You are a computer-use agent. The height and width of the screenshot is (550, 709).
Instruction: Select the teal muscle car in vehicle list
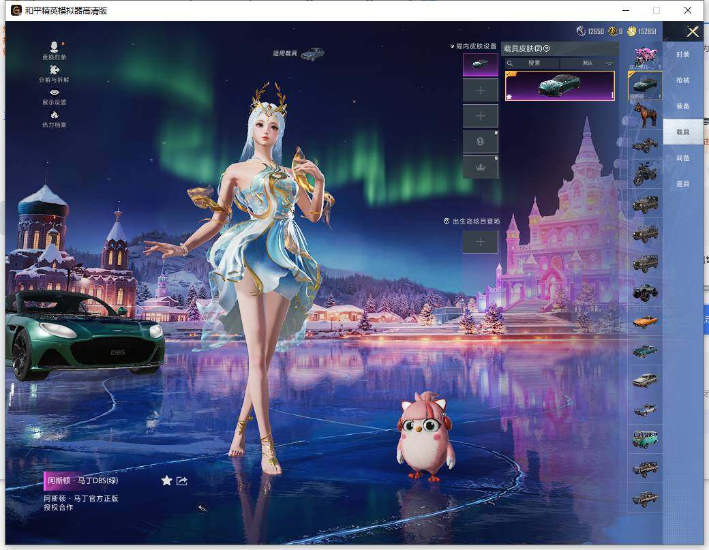pyautogui.click(x=645, y=351)
